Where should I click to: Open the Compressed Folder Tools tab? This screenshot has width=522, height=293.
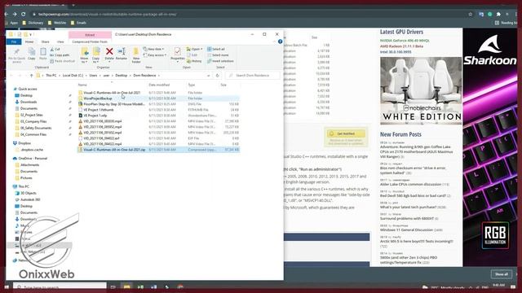click(x=90, y=42)
